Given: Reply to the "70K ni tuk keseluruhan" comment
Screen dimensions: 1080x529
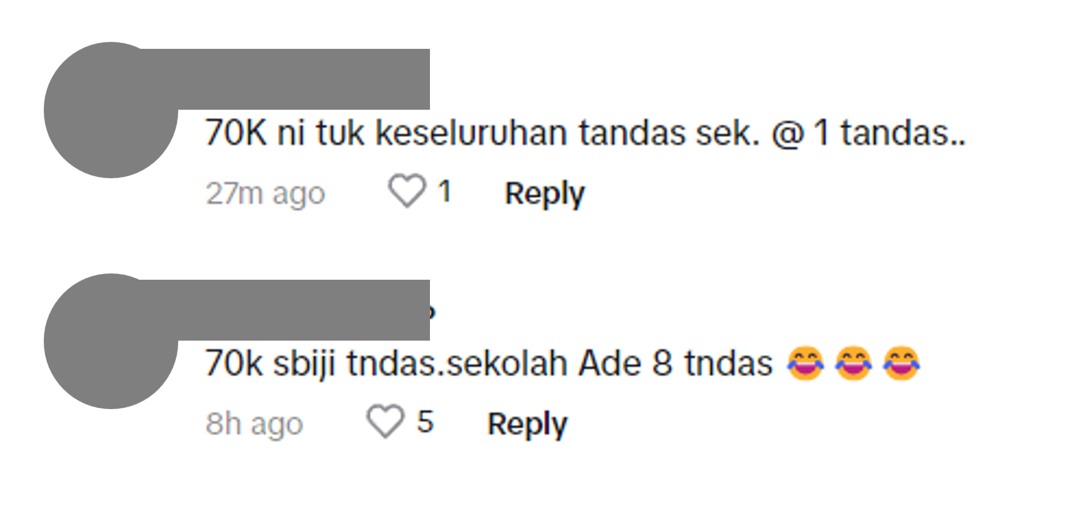Looking at the screenshot, I should tap(544, 193).
